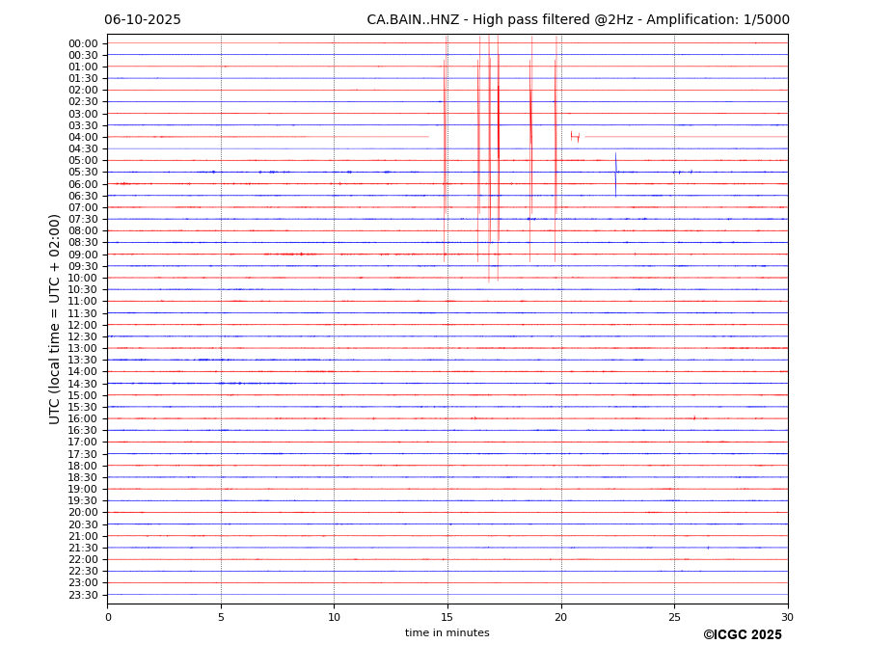Click the CA.BAIN..HNZ chart title text
The width and height of the screenshot is (894, 671).
[578, 20]
